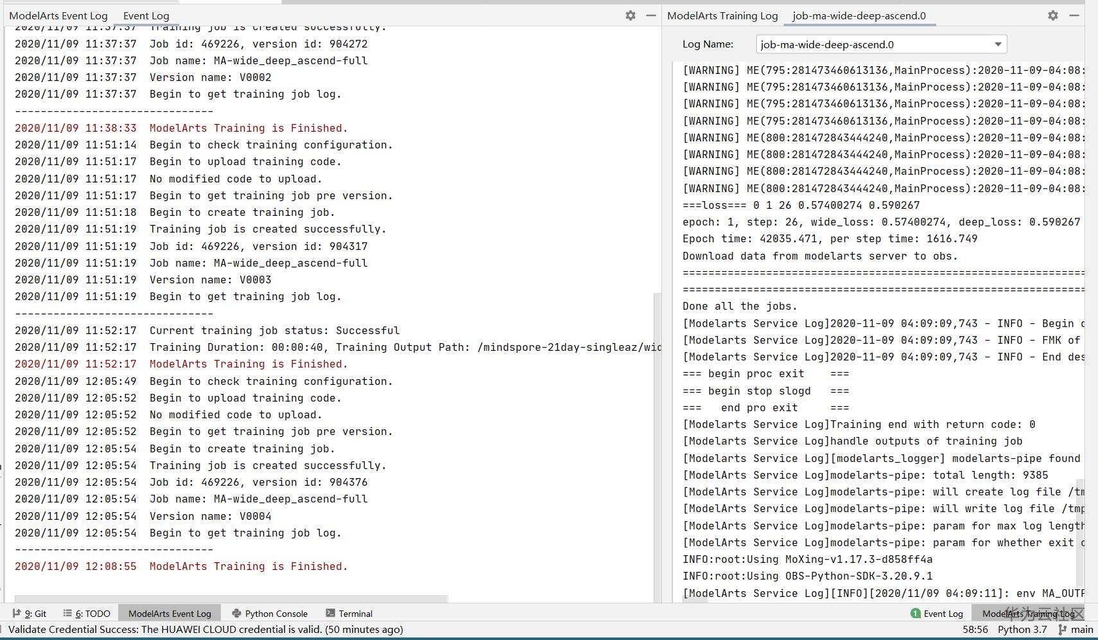Click 'Training end with return code: 0' line
Viewport: 1098px width, 640px height.
pyautogui.click(x=859, y=424)
